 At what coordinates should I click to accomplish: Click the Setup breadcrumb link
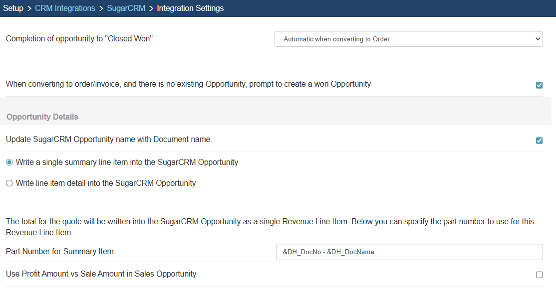pos(13,8)
